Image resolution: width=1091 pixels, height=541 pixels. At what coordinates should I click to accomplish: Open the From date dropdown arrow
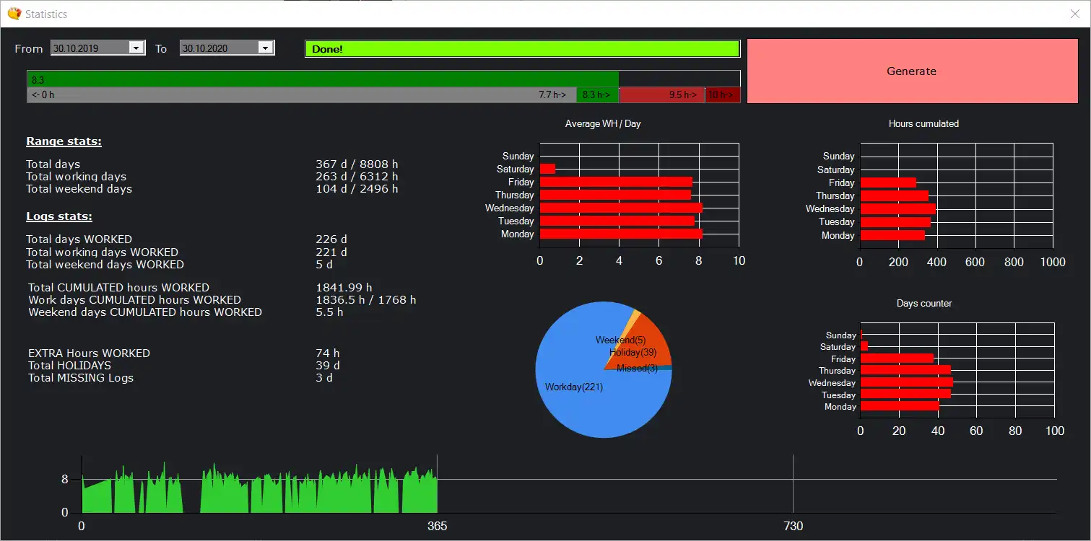point(136,48)
